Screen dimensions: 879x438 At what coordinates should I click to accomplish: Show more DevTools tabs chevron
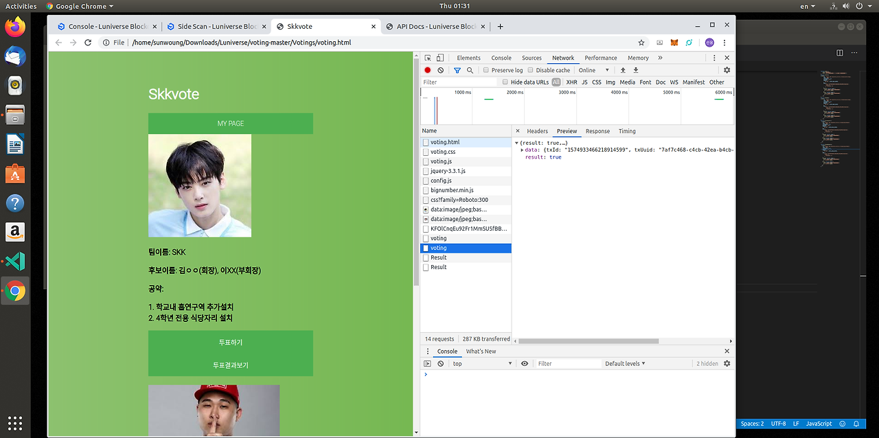[660, 58]
